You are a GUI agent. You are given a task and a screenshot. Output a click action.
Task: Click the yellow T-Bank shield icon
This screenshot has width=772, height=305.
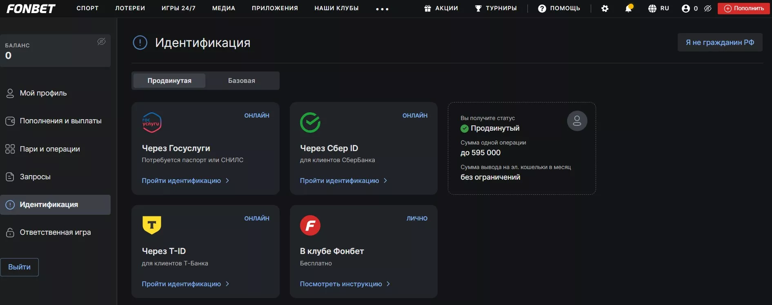click(151, 225)
